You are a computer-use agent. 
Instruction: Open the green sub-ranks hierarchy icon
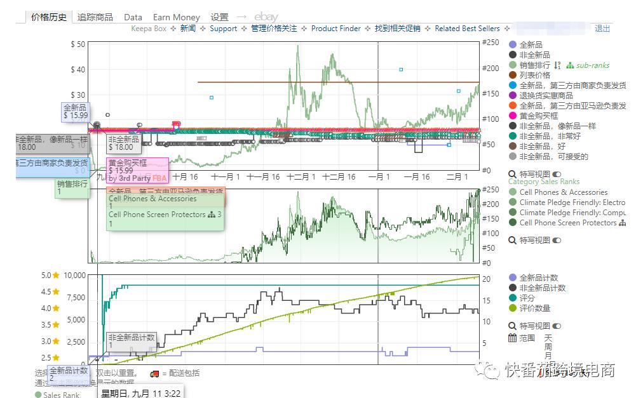[570, 65]
